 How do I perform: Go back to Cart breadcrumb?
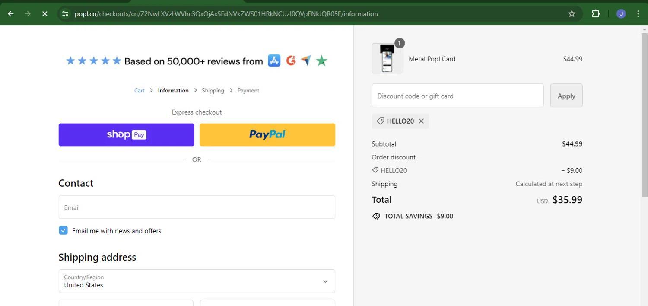(139, 91)
